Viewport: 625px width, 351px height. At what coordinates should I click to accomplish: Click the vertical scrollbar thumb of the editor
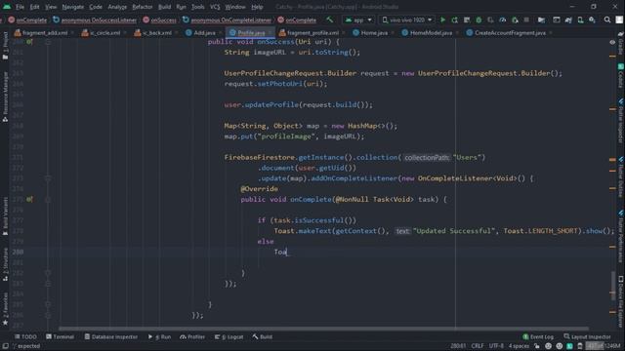(x=612, y=286)
